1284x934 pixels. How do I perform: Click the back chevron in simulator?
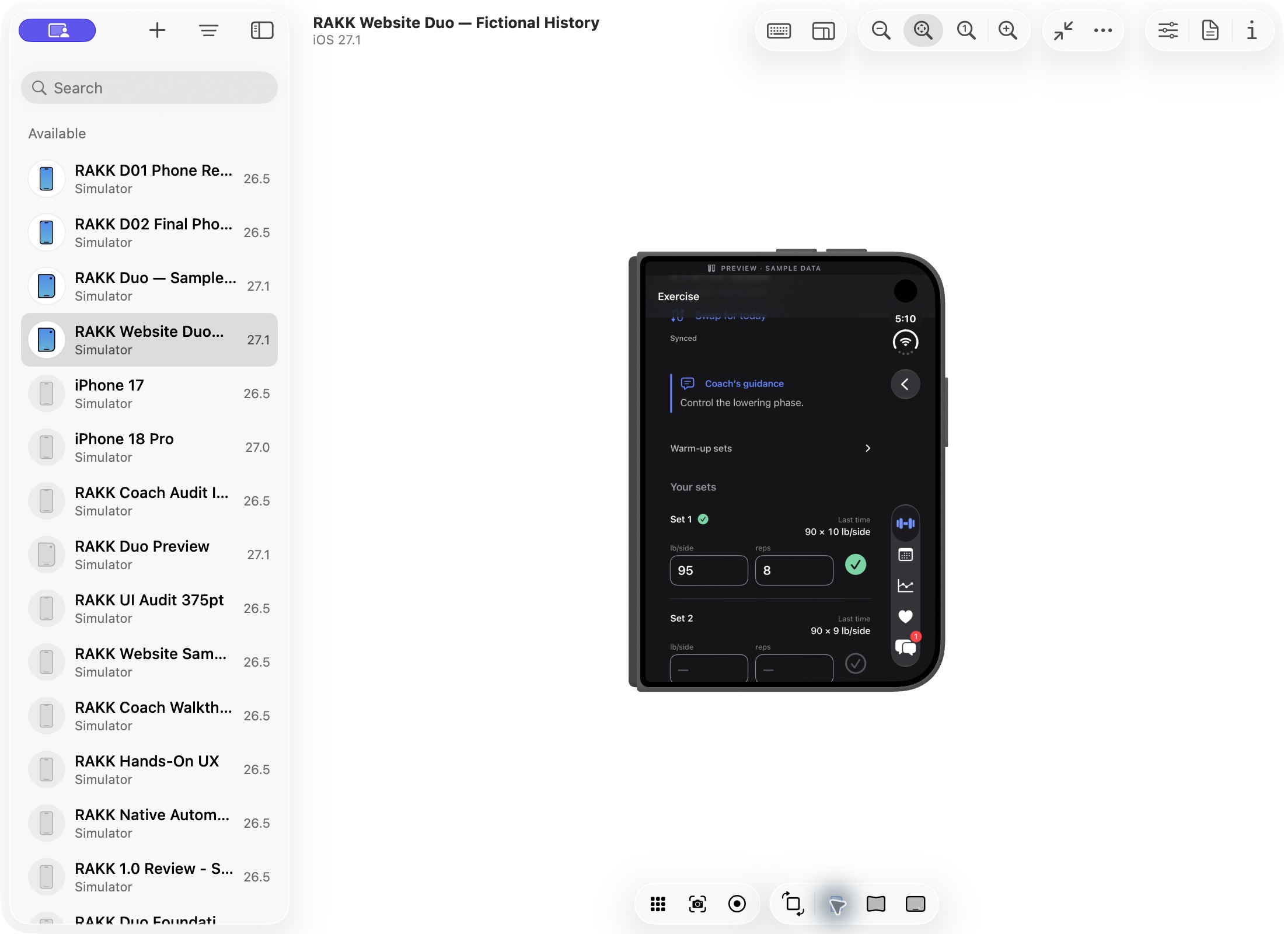click(x=905, y=384)
